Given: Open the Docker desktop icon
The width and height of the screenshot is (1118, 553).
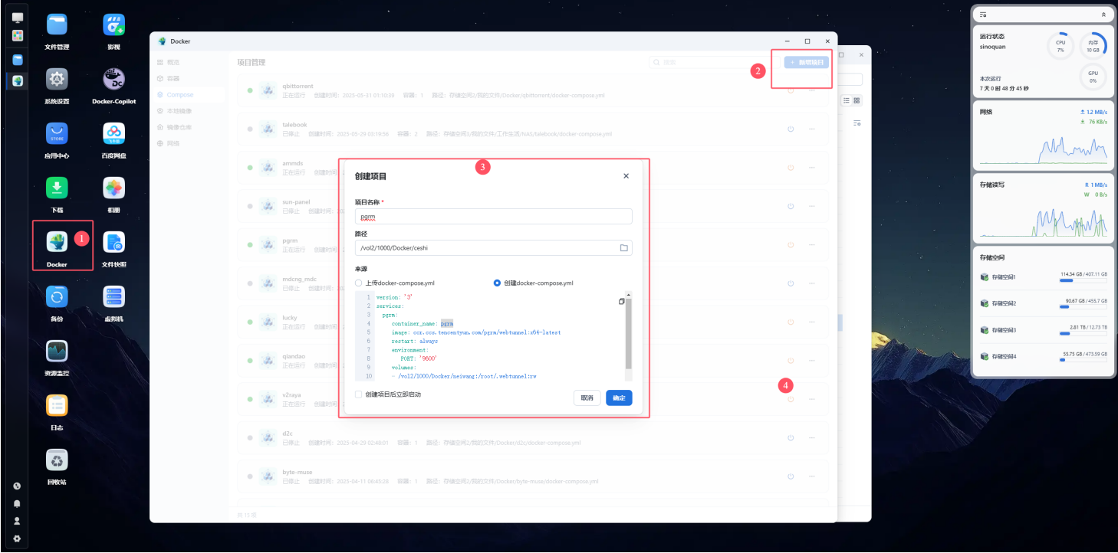Looking at the screenshot, I should click(57, 243).
